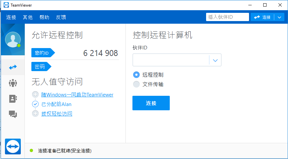Expand the 伙伴ID dropdown arrow

pyautogui.click(x=215, y=60)
